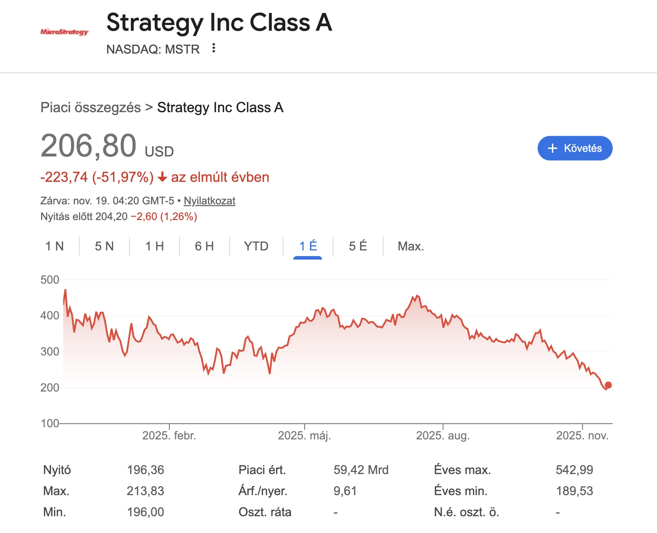Go to Piaci összegzés breadcrumb
The width and height of the screenshot is (657, 533).
[90, 108]
